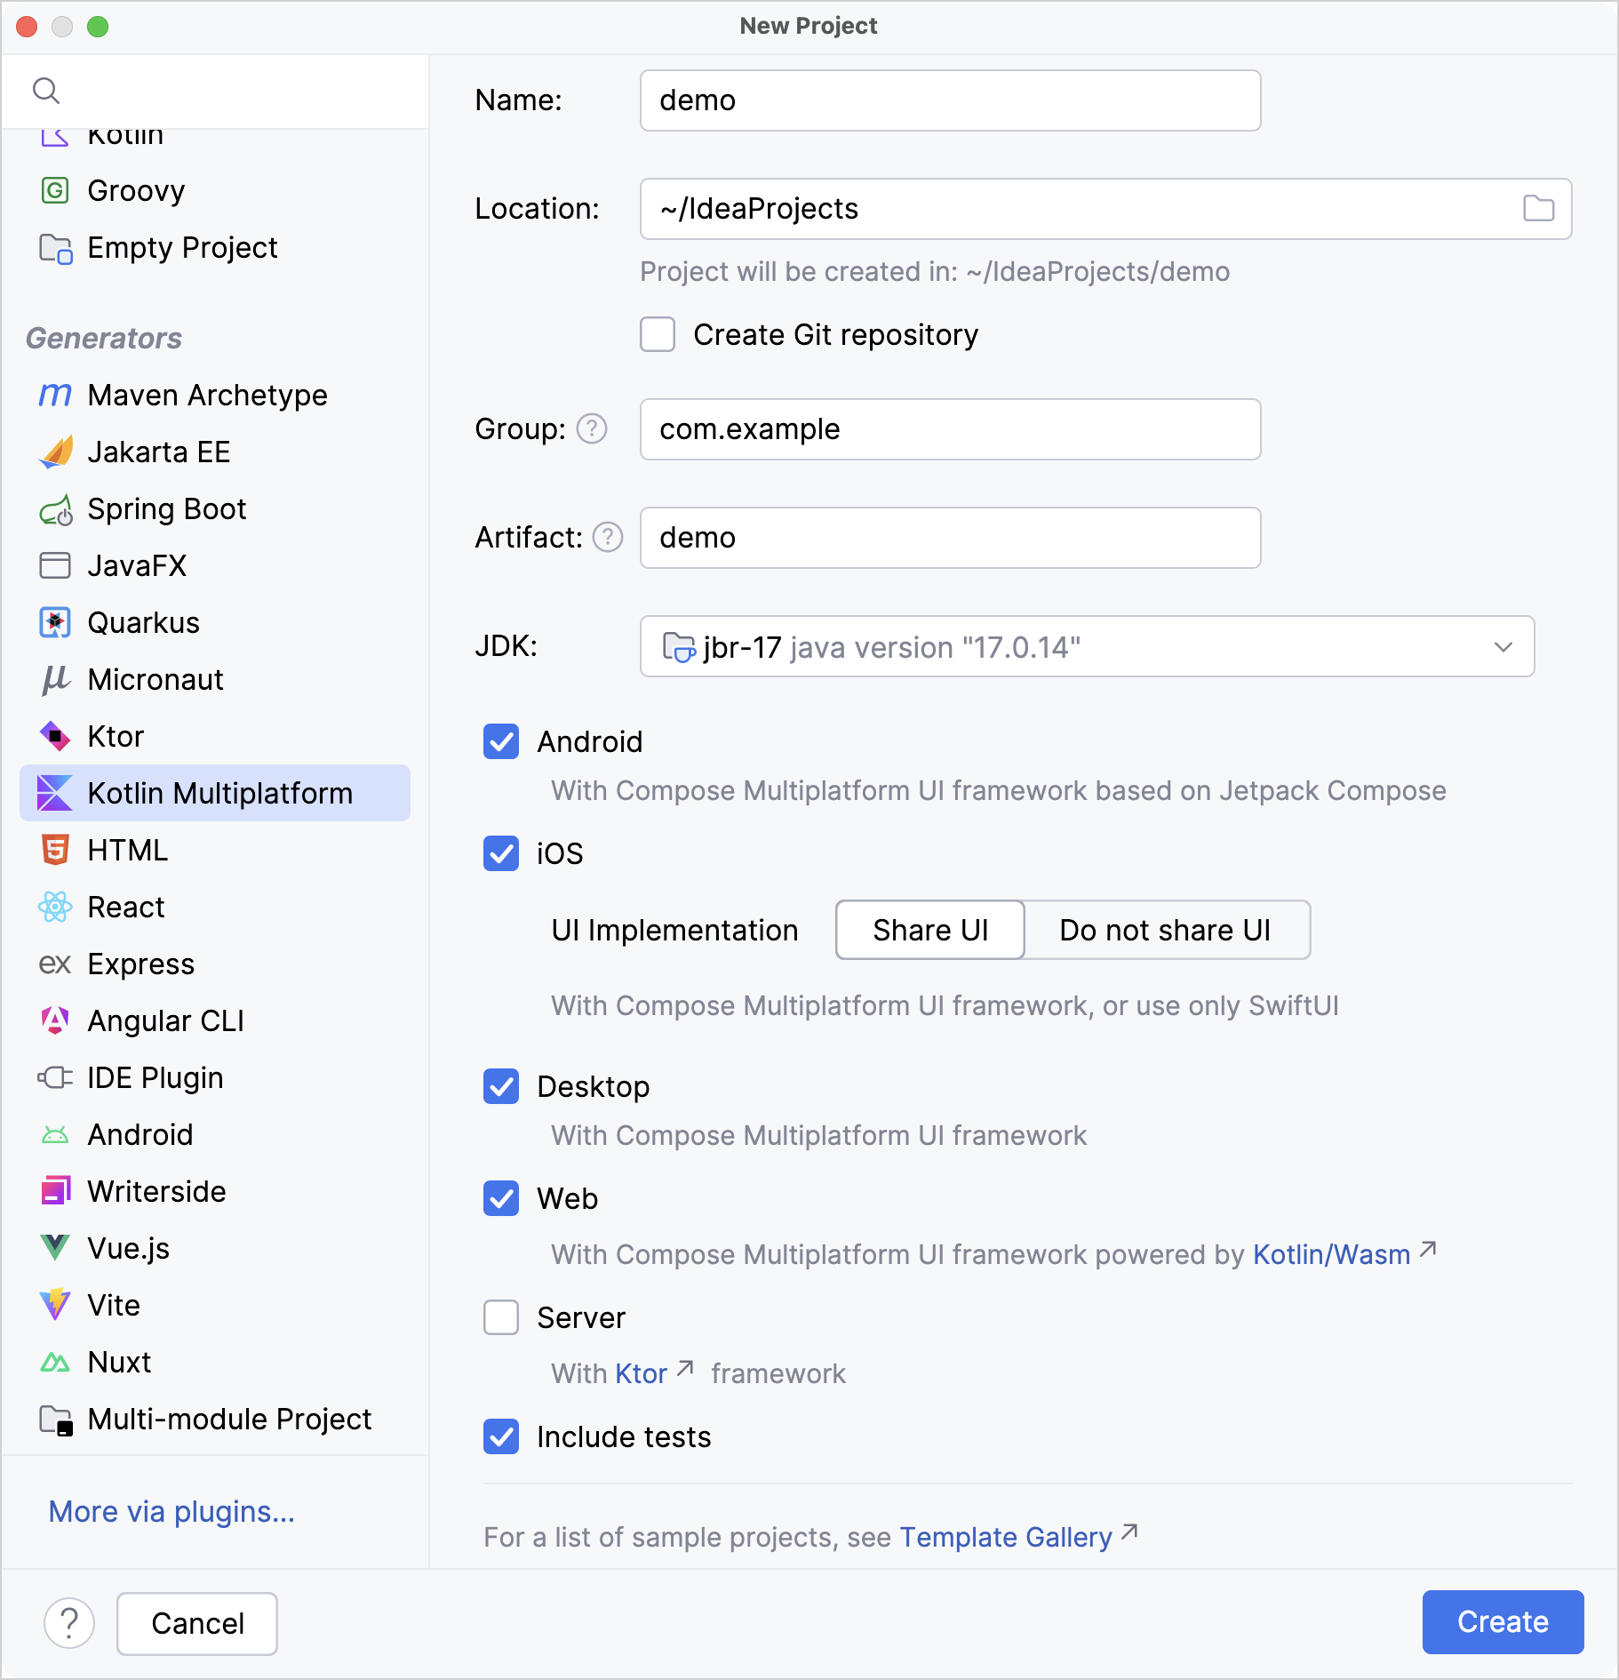Switch UI Implementation to Do not share UI
Image resolution: width=1619 pixels, height=1680 pixels.
1165,930
